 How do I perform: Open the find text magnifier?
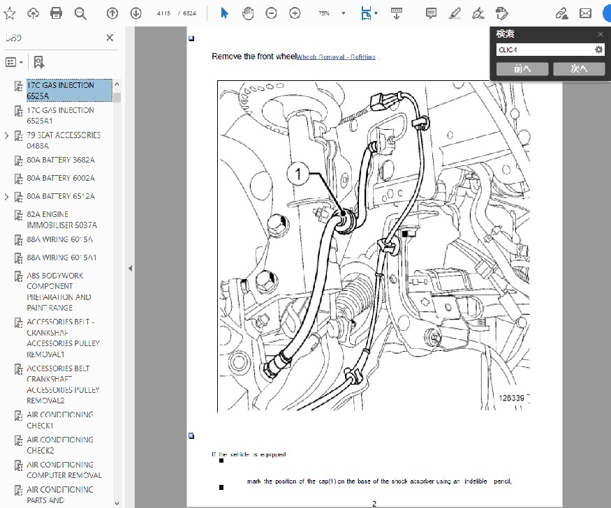point(80,14)
